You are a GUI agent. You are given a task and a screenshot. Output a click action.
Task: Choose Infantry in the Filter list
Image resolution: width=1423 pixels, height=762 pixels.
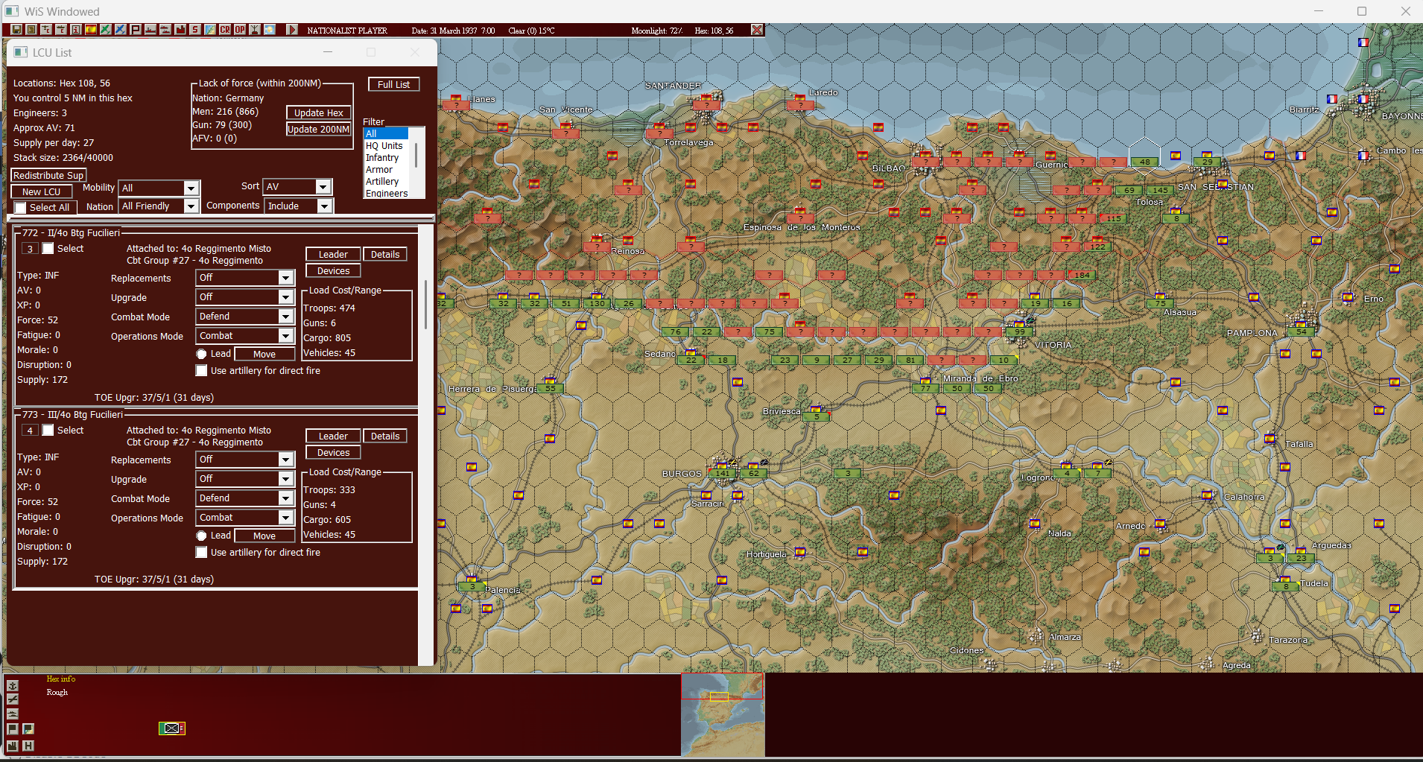(384, 157)
